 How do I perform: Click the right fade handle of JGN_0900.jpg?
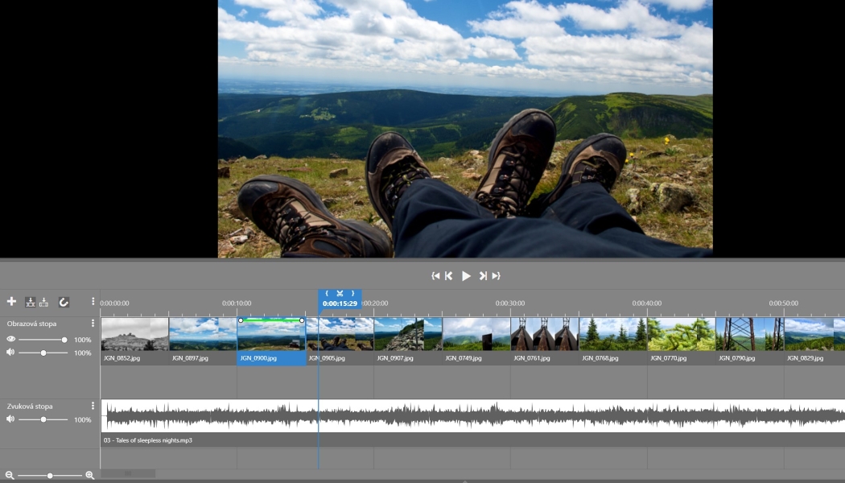point(302,320)
